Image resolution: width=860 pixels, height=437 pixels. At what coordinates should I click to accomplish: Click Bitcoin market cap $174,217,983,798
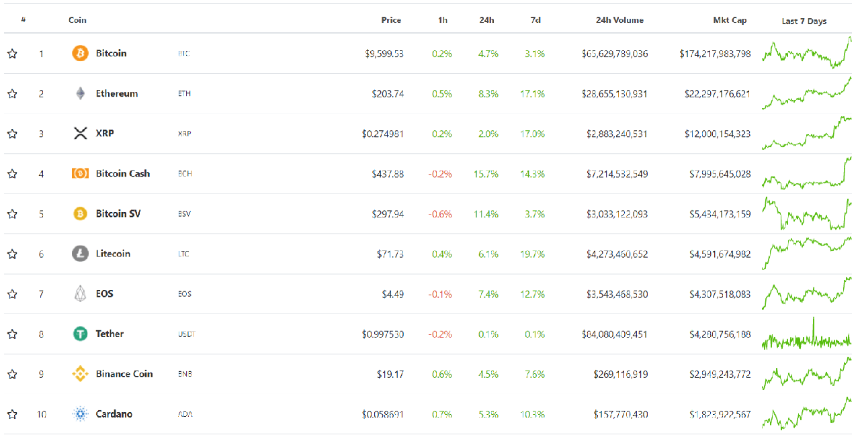(x=715, y=54)
